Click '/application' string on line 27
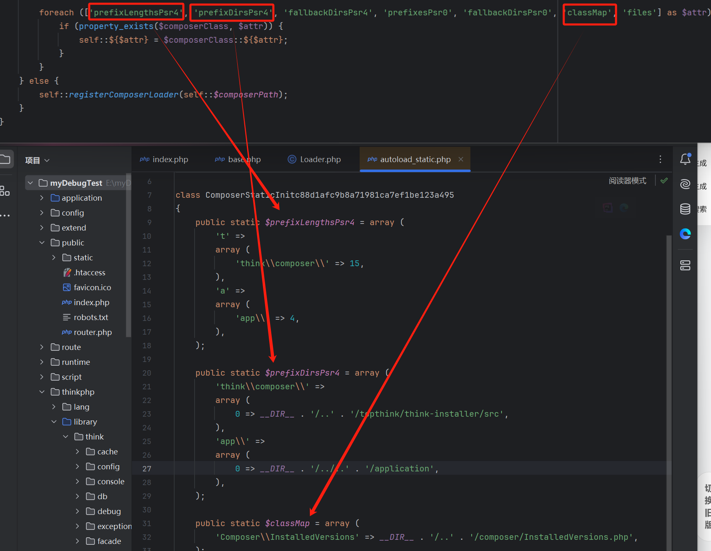This screenshot has width=711, height=551. tap(399, 468)
